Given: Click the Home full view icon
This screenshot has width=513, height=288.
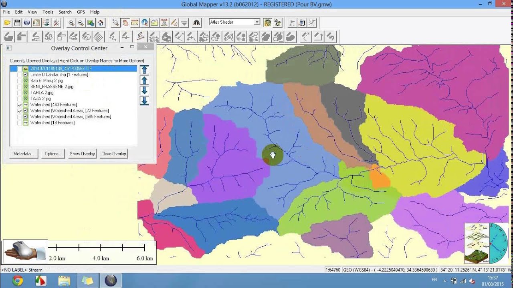Looking at the screenshot, I should click(x=101, y=23).
